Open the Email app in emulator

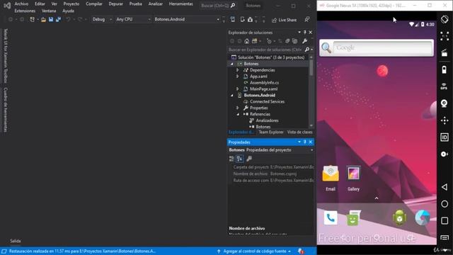point(331,178)
